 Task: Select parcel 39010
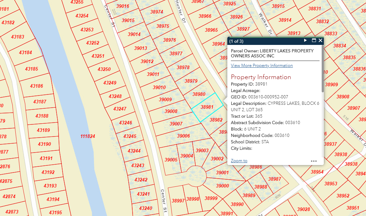click(x=159, y=87)
